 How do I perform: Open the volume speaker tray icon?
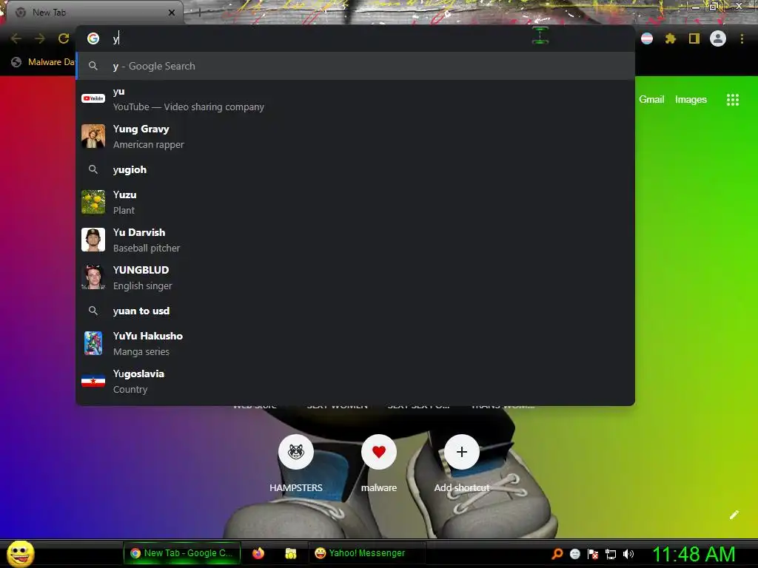[628, 553]
